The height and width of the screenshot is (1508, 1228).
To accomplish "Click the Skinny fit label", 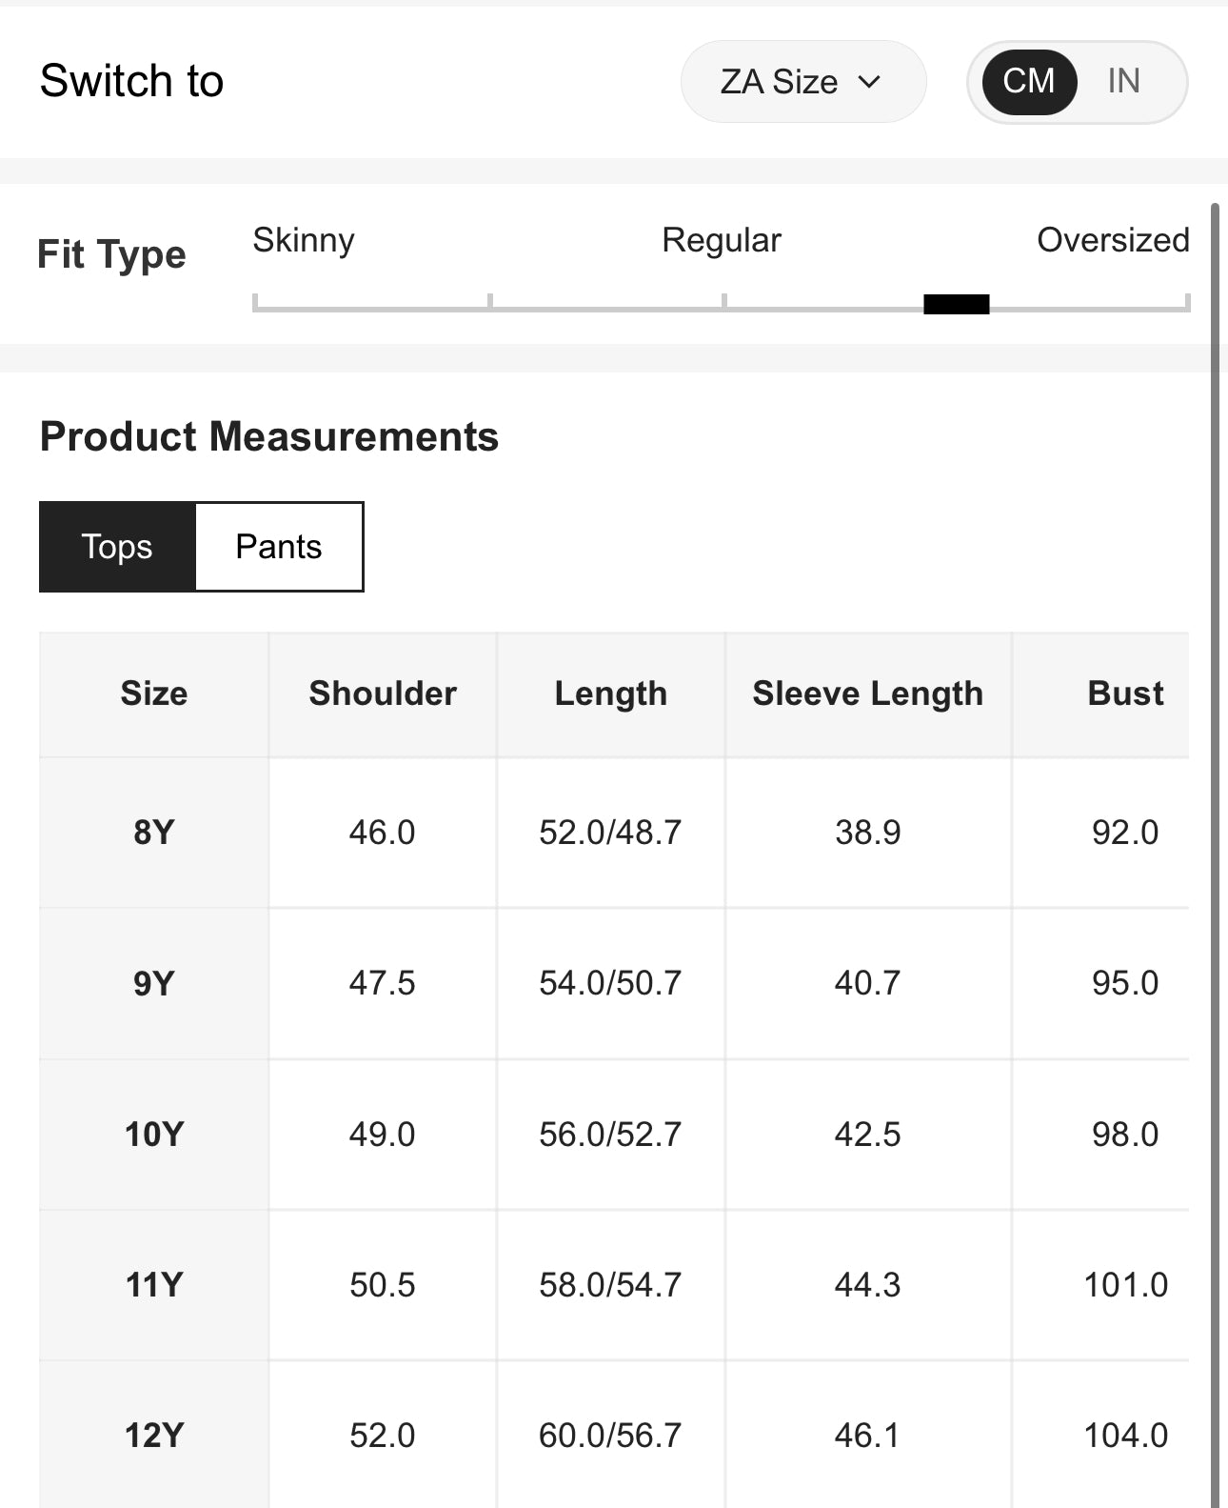I will point(304,240).
